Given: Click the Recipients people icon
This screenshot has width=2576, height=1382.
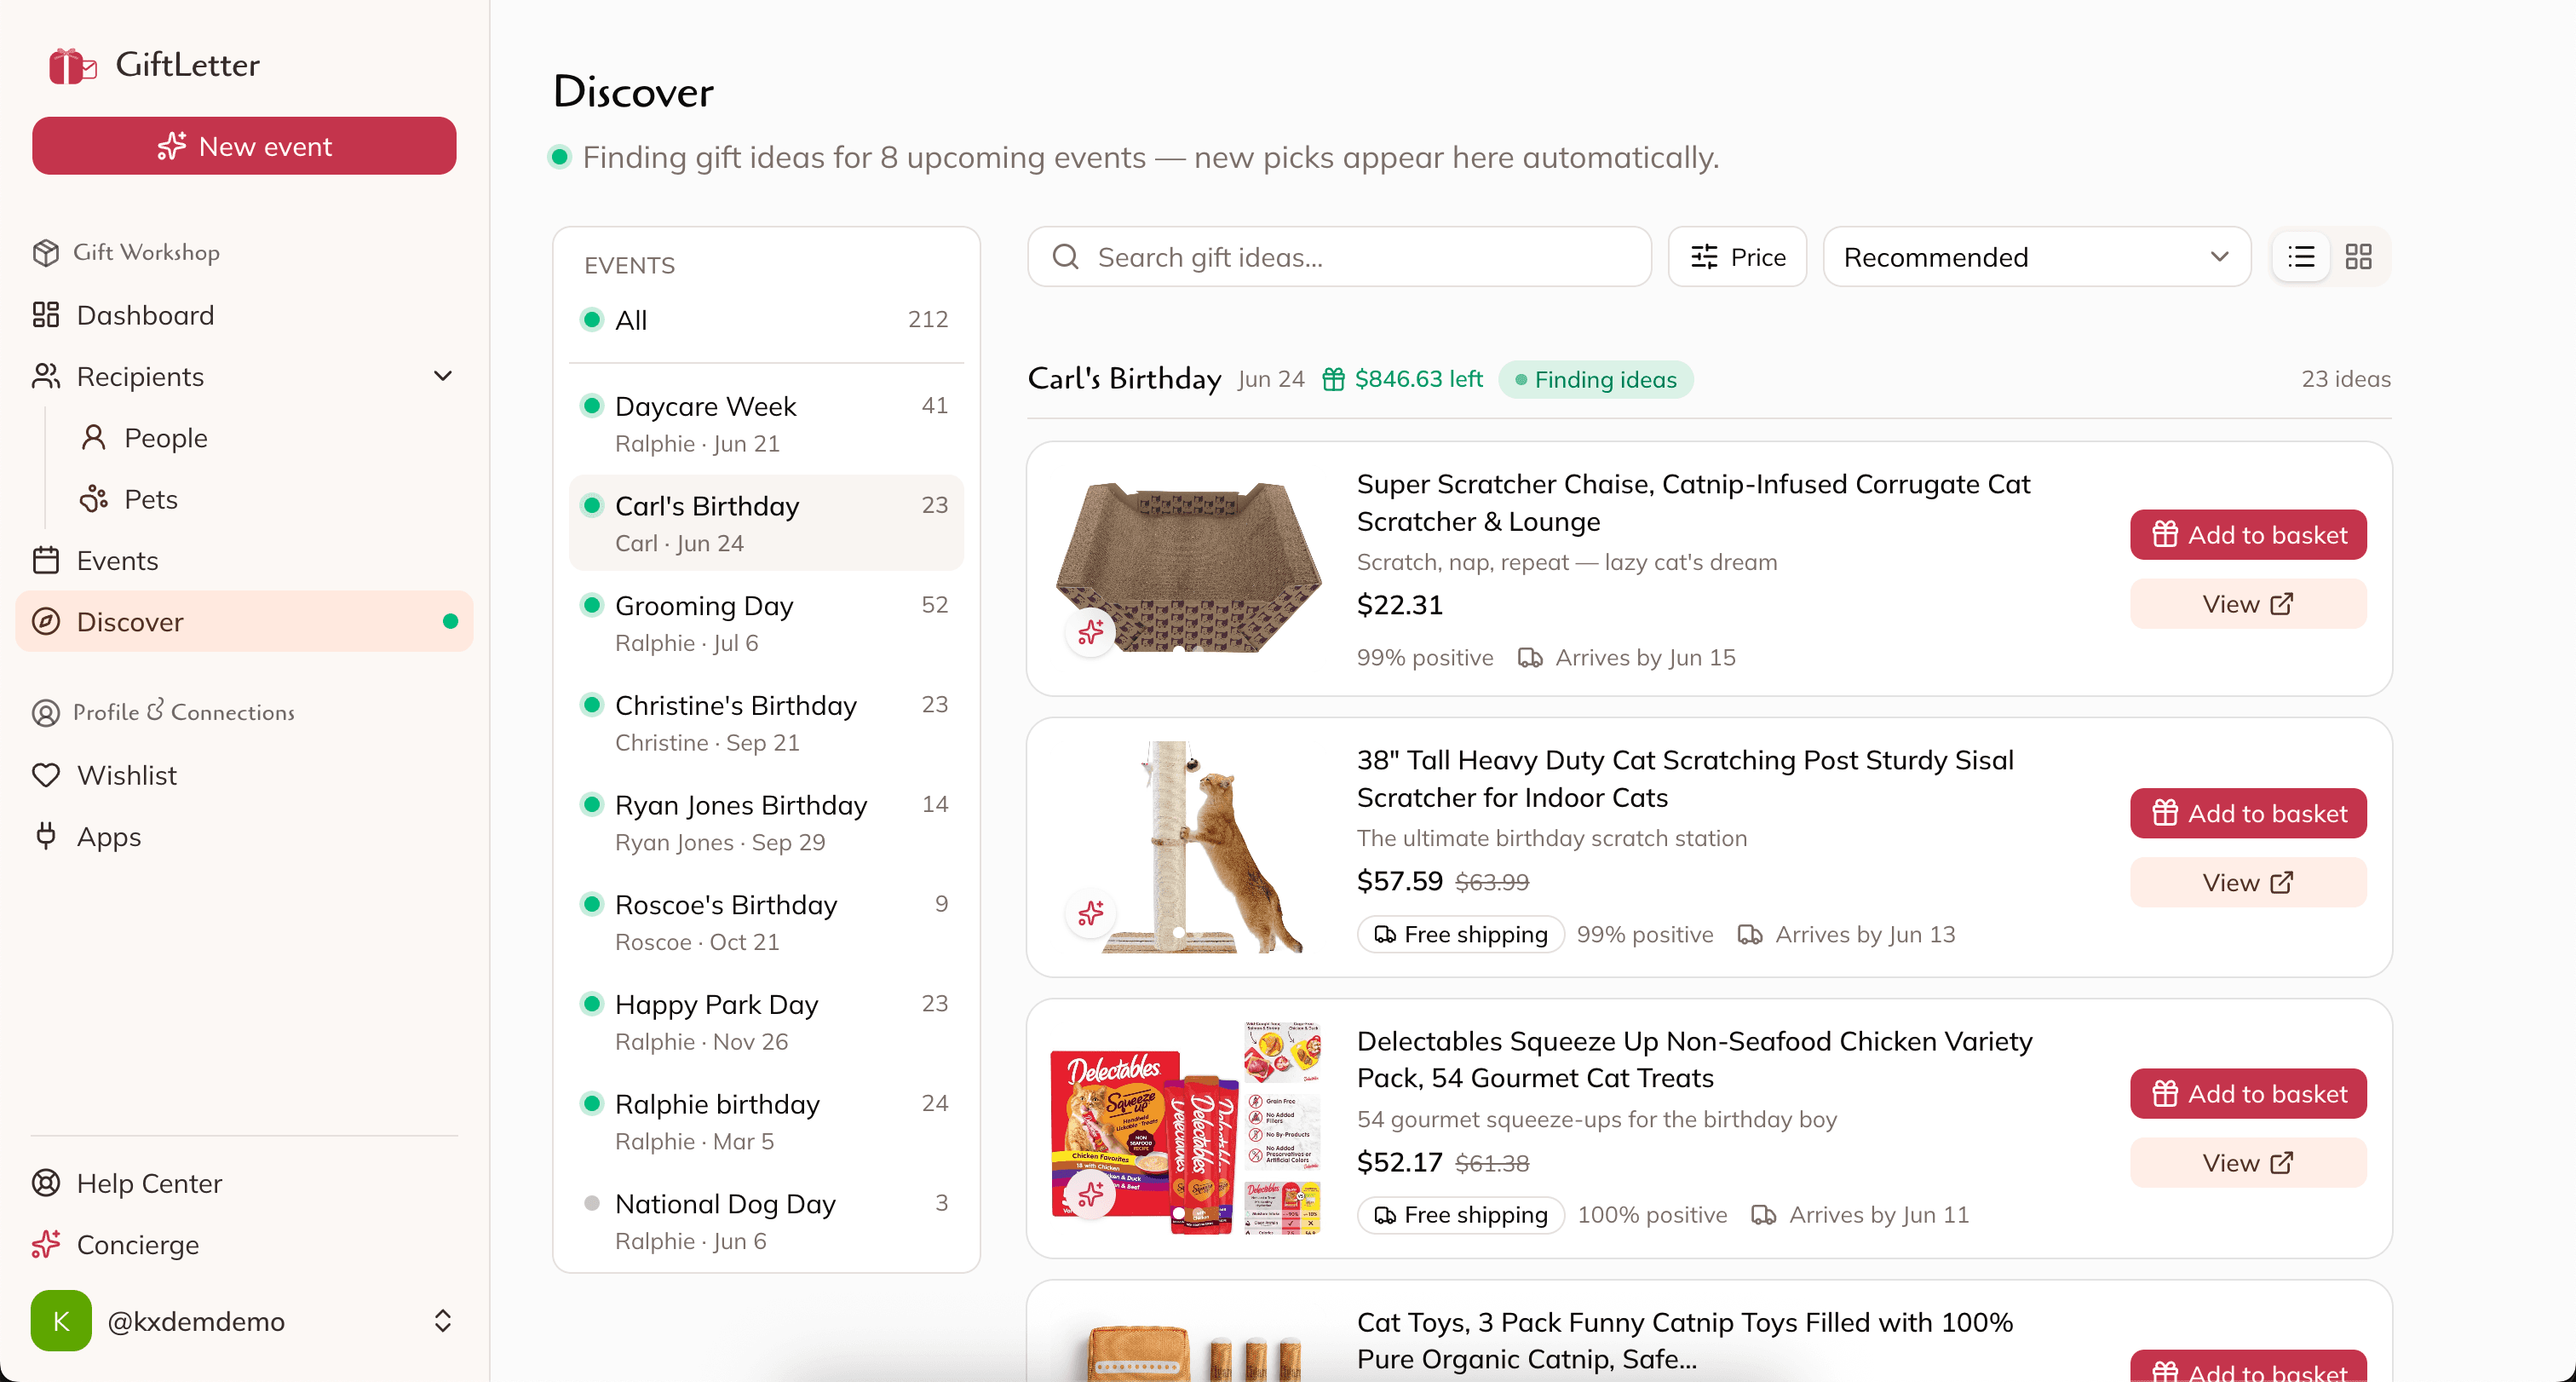Looking at the screenshot, I should (x=46, y=376).
